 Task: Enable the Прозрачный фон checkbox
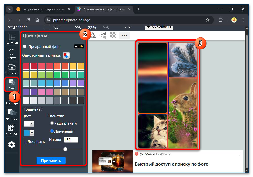tap(24, 46)
